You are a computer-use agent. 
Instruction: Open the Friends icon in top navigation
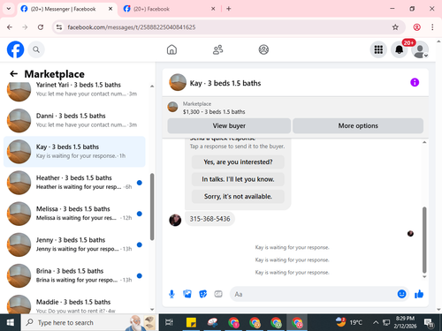(x=217, y=49)
